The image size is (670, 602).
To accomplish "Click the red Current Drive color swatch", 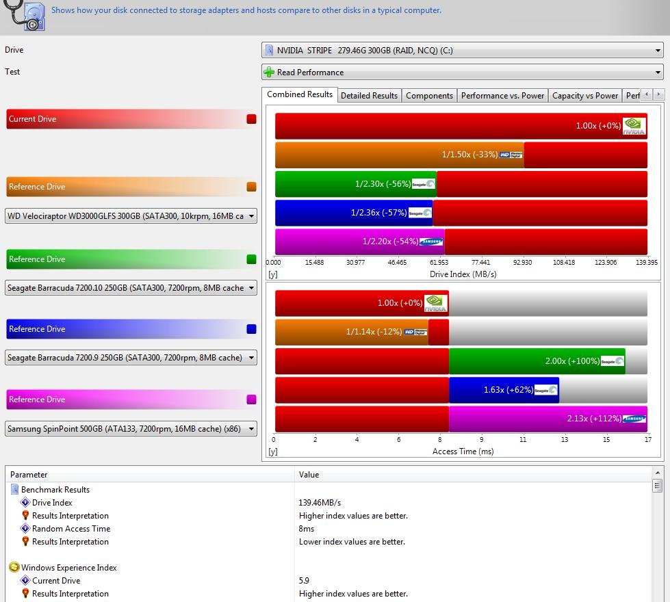I will tap(252, 119).
